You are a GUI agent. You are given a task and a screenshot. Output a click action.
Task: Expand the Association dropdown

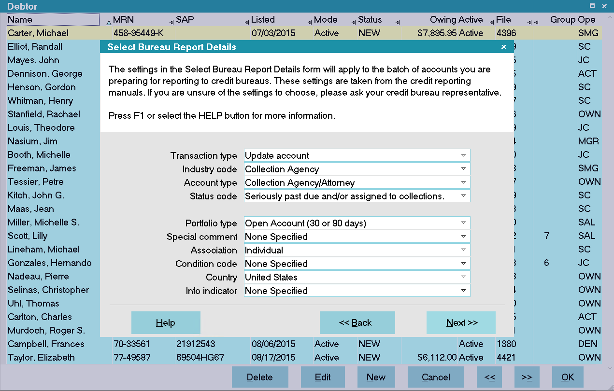click(357, 250)
